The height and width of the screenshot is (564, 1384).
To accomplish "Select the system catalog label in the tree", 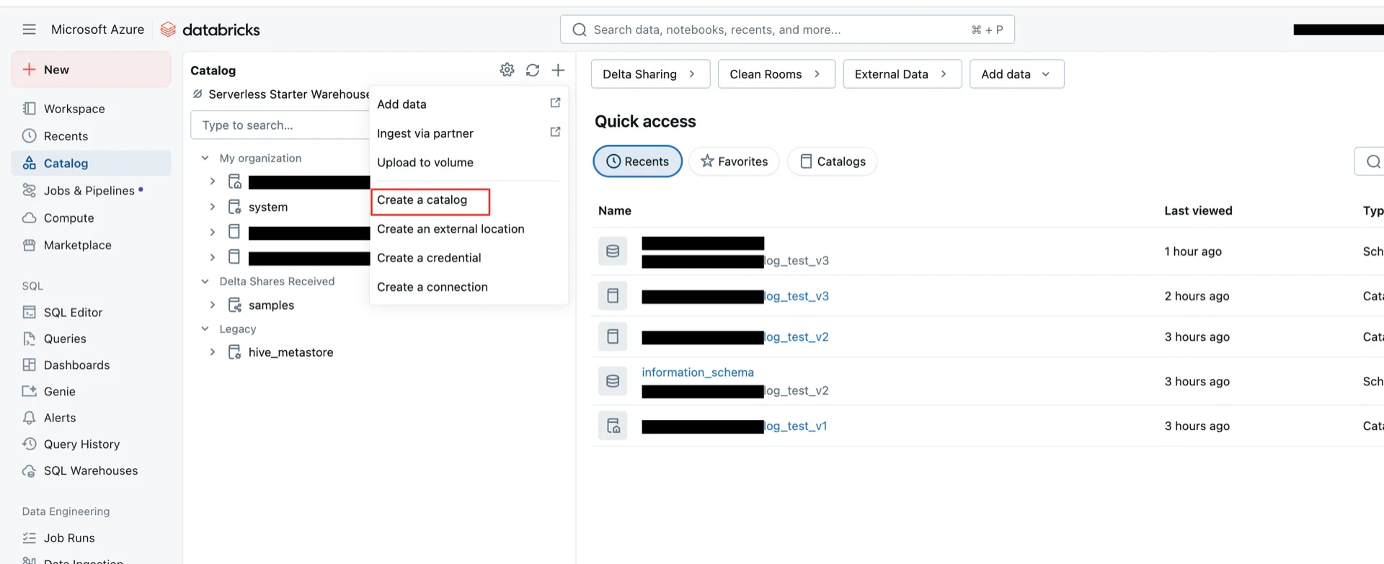I will point(268,207).
